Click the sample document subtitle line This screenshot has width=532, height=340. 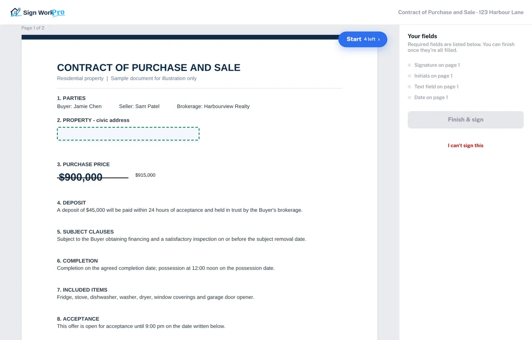tap(127, 78)
